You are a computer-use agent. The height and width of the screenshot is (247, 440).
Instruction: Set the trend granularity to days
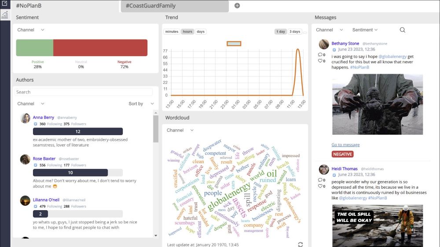[201, 32]
